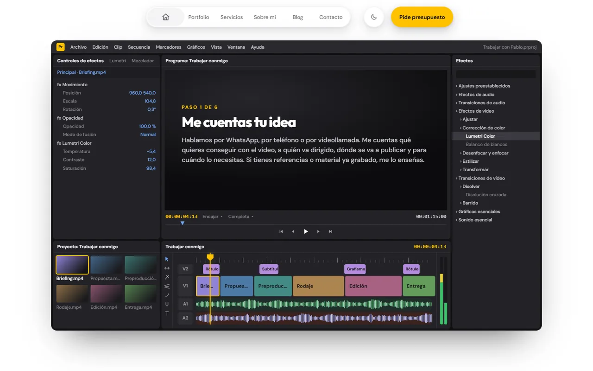Toggle the V2 track header

click(185, 269)
